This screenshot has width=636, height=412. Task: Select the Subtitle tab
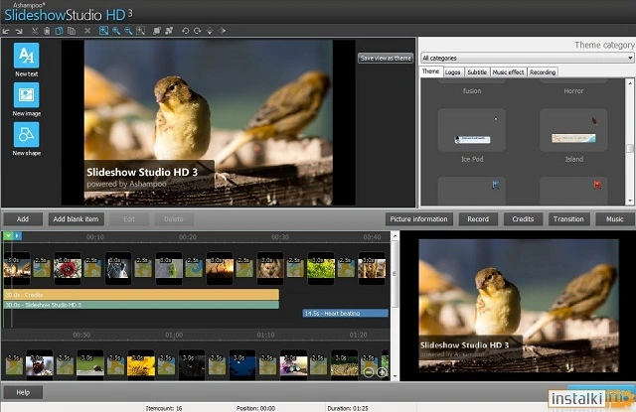click(x=477, y=72)
